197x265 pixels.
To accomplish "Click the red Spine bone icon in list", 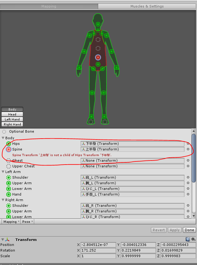I will [8, 150].
